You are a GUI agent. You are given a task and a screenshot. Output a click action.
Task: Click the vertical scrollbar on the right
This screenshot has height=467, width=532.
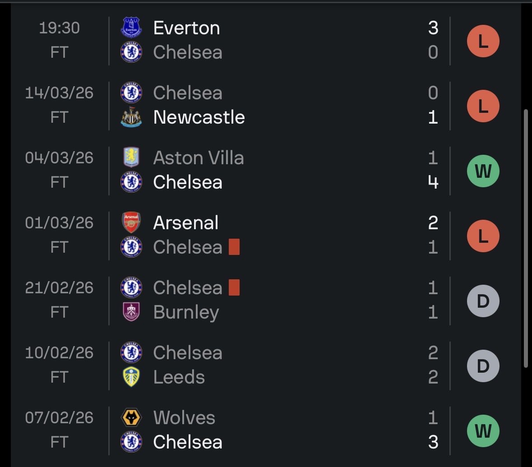(x=526, y=237)
